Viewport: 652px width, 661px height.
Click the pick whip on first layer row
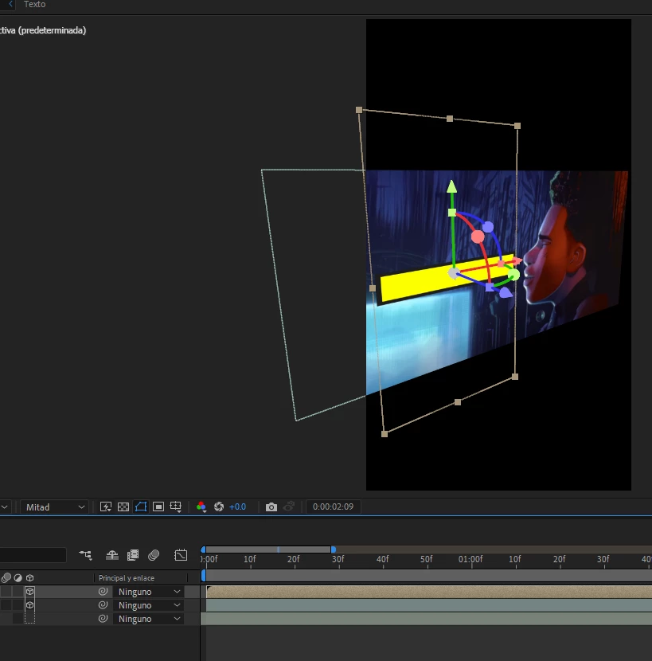coord(103,592)
